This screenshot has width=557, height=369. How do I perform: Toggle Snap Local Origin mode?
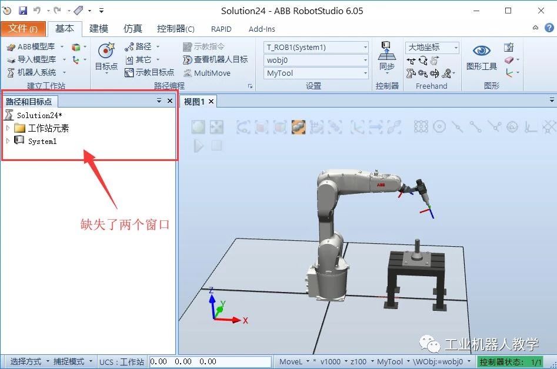pyautogui.click(x=531, y=127)
